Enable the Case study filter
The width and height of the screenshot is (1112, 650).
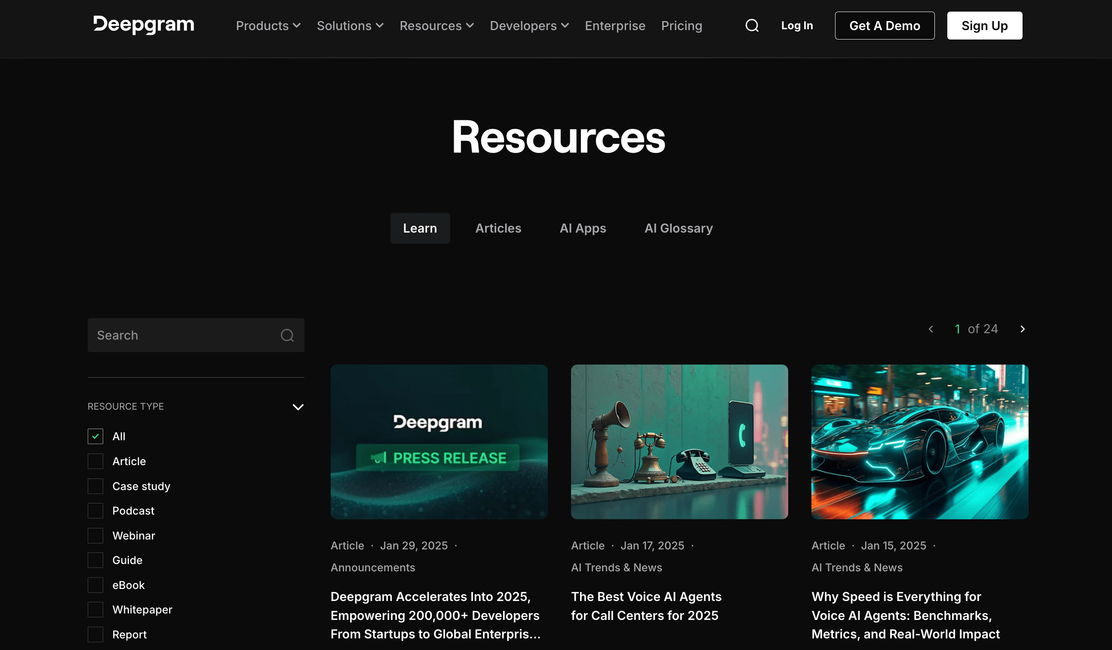click(x=95, y=486)
